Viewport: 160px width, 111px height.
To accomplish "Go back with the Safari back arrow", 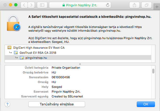I will tap(24, 5).
